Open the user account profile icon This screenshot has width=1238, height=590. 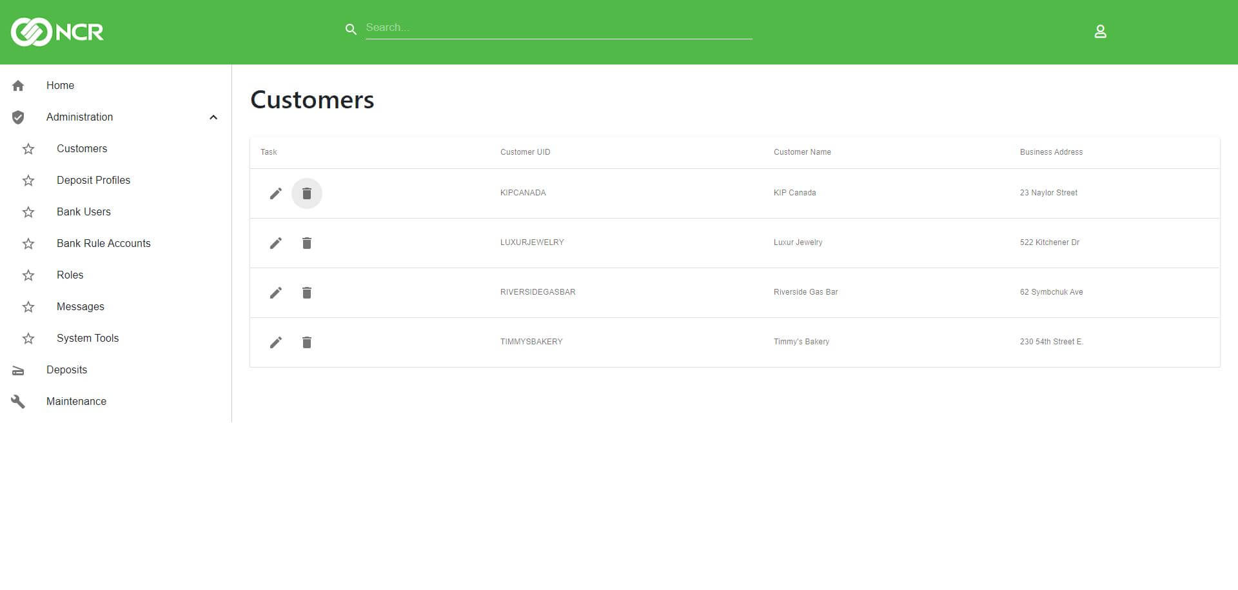[1101, 32]
